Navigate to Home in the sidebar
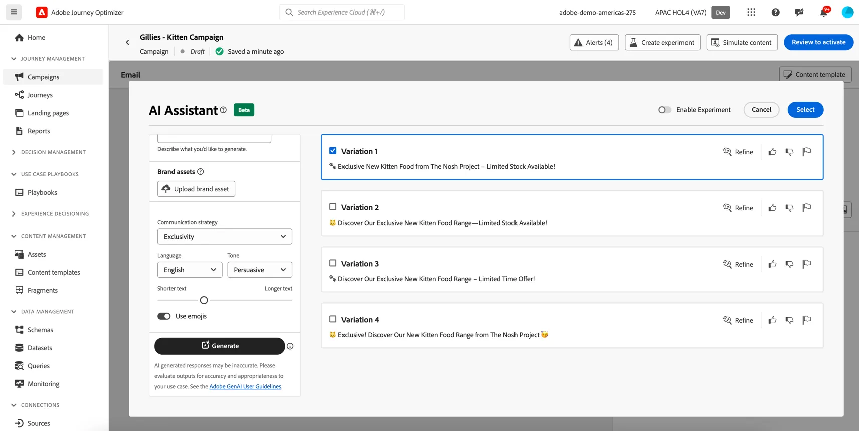 pyautogui.click(x=36, y=37)
